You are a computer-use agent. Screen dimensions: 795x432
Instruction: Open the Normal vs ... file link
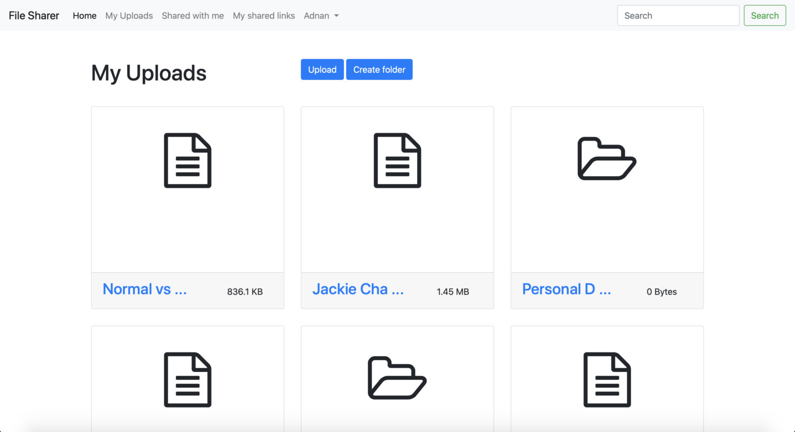144,289
